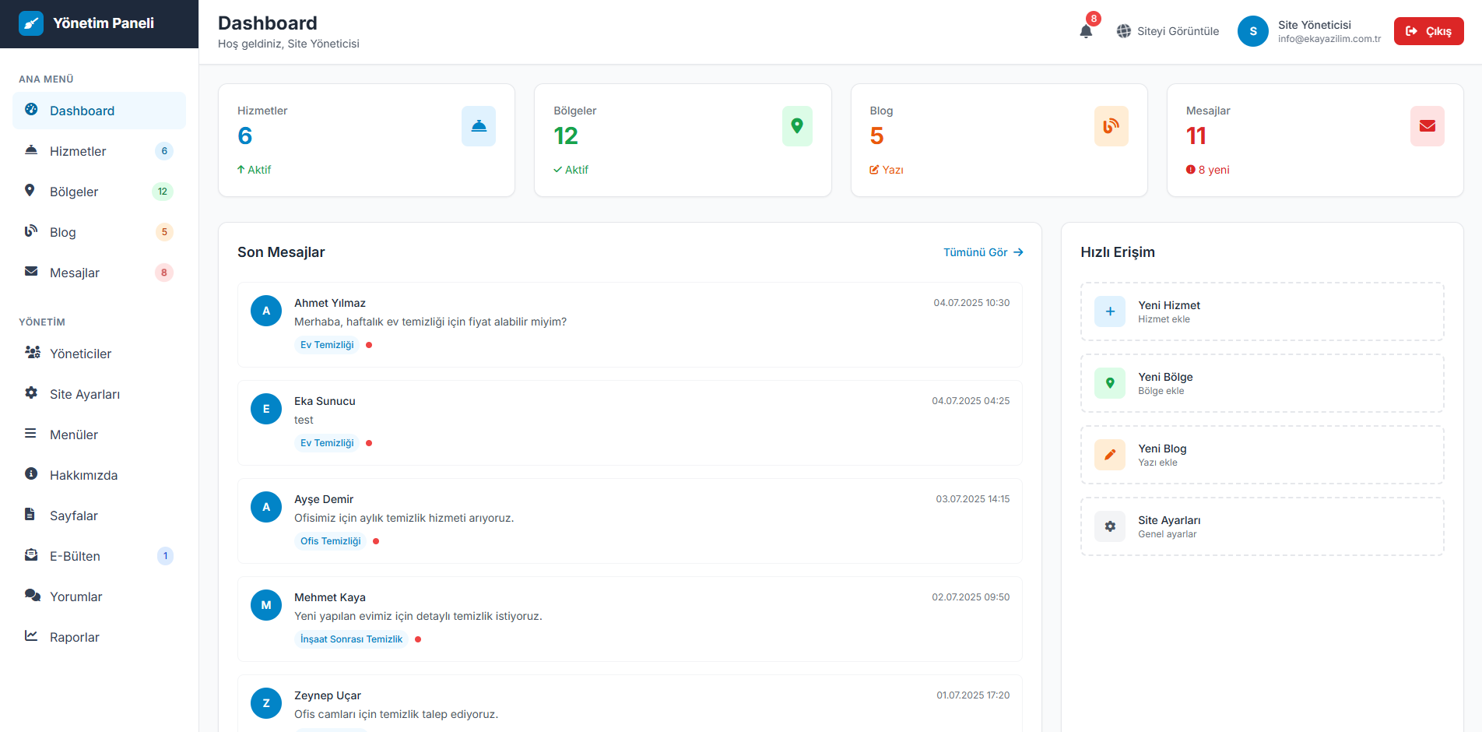The height and width of the screenshot is (732, 1482).
Task: Click the plus icon for Yeni Hizmet
Action: pyautogui.click(x=1109, y=311)
